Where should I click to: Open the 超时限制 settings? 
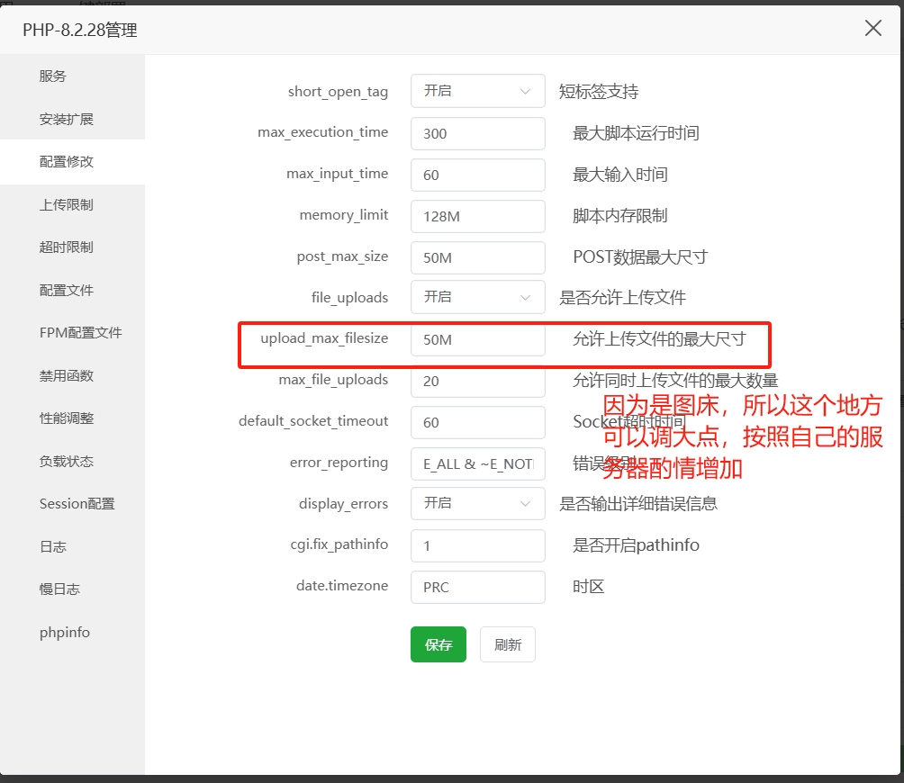click(x=63, y=247)
